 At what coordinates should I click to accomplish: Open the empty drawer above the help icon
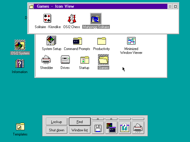(x=125, y=119)
